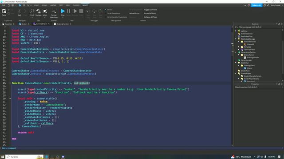Expand the Lighting tree node

tap(236, 31)
